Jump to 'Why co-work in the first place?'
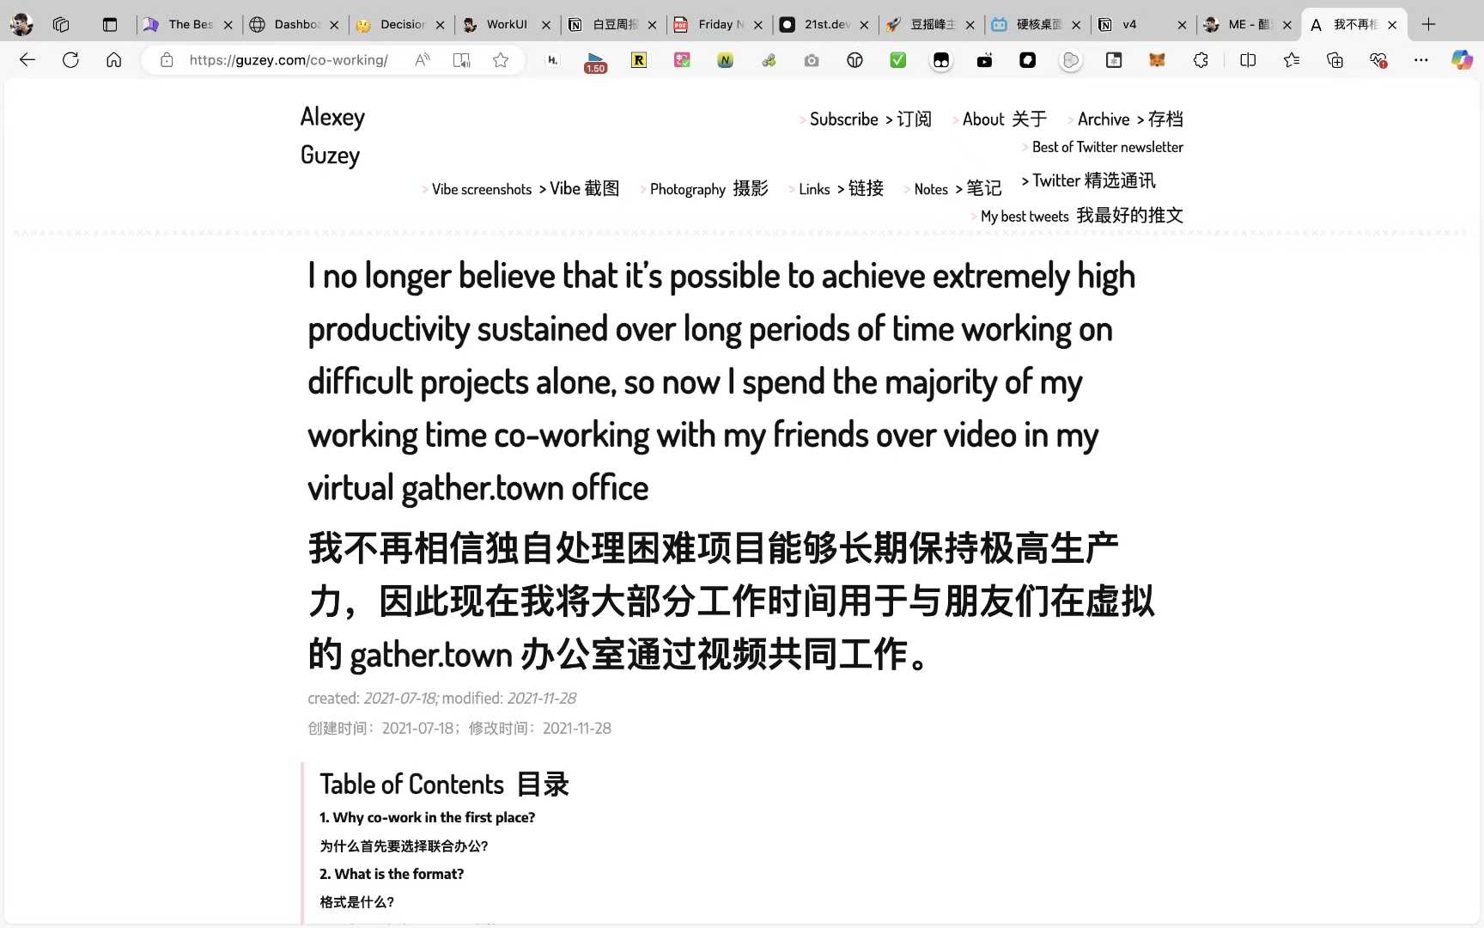This screenshot has width=1484, height=928. (x=427, y=817)
